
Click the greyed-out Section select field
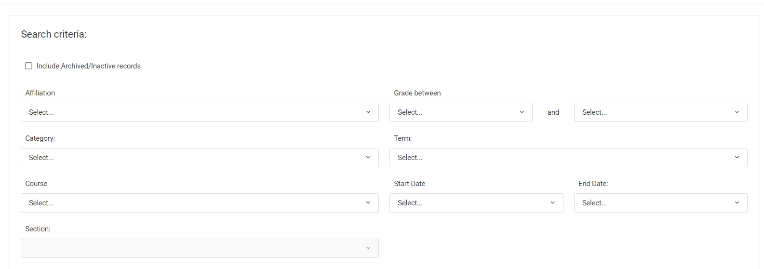[193, 248]
